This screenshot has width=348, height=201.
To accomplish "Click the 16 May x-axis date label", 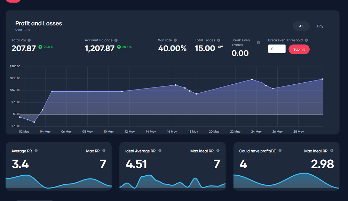I will (172, 132).
